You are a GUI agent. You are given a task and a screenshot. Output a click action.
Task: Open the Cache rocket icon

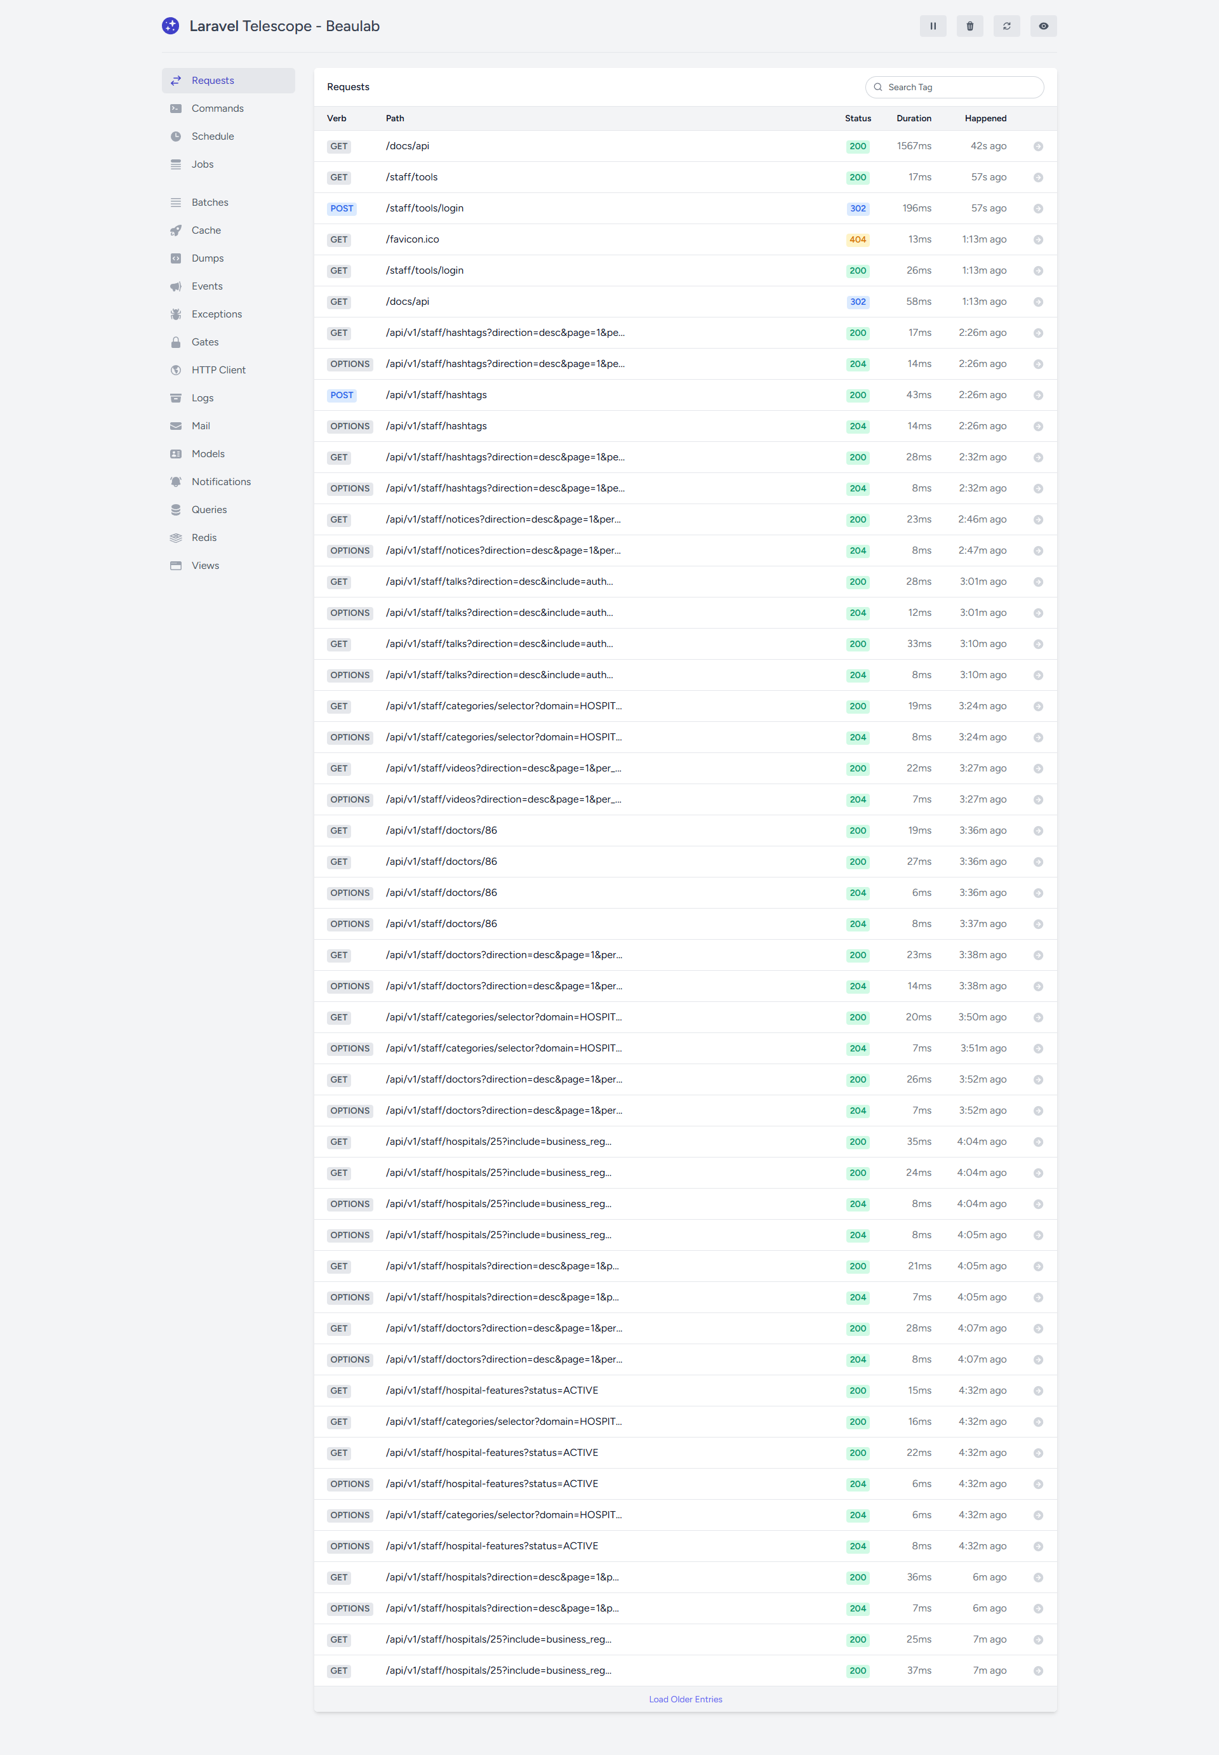point(176,230)
